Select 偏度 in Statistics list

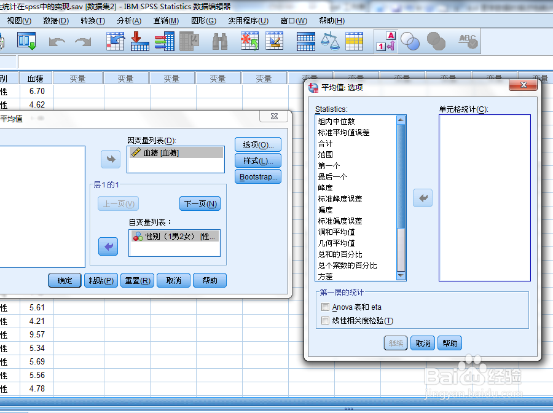tap(325, 210)
